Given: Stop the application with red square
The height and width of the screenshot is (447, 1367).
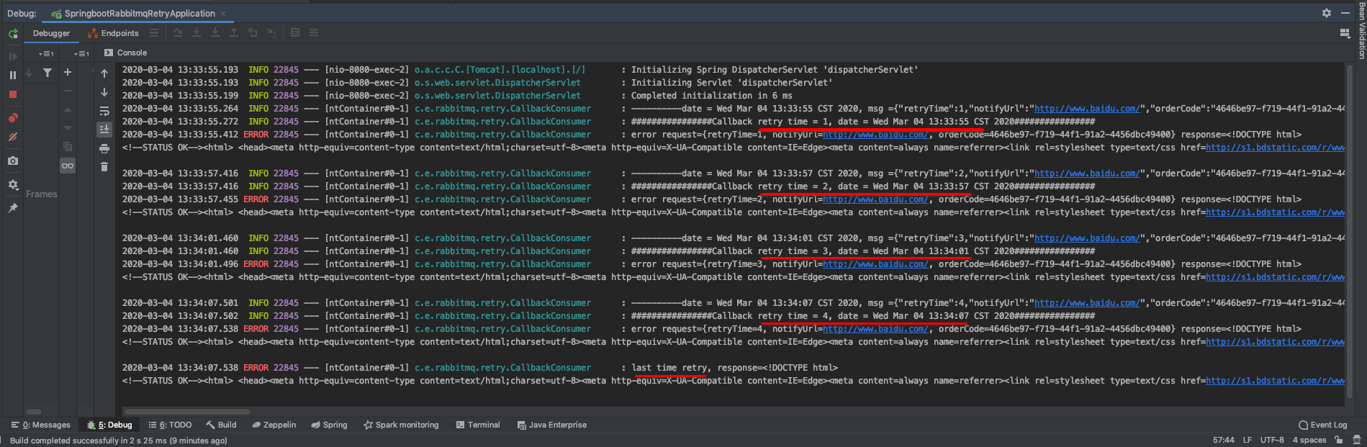Looking at the screenshot, I should tap(13, 94).
